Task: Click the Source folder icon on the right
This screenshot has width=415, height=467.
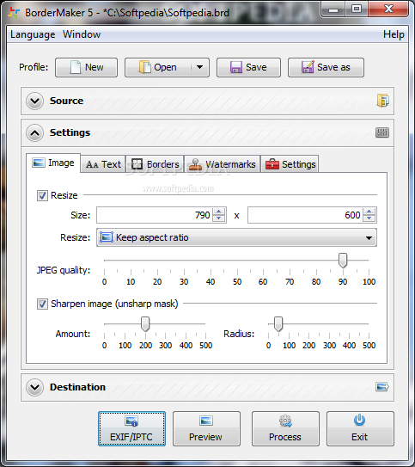Action: 382,101
